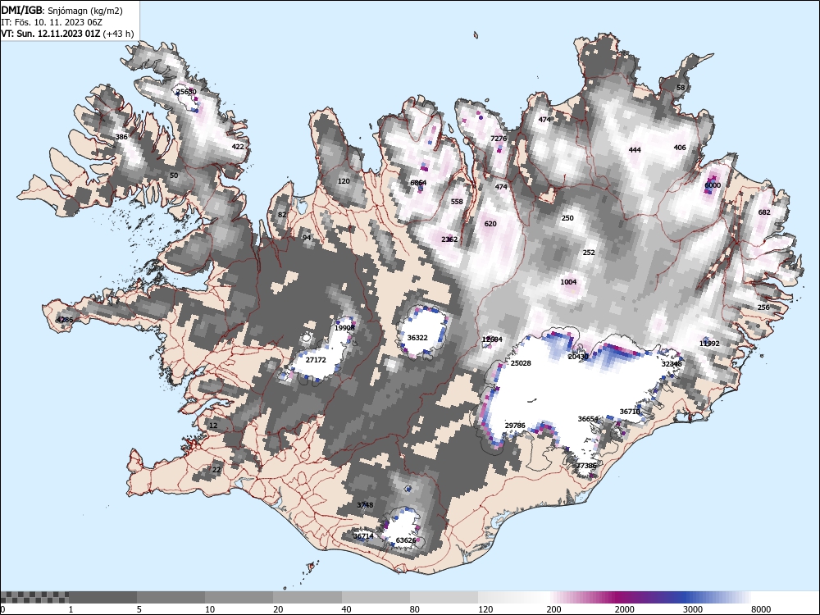Click the snow value '6000' on the map

coord(713,185)
